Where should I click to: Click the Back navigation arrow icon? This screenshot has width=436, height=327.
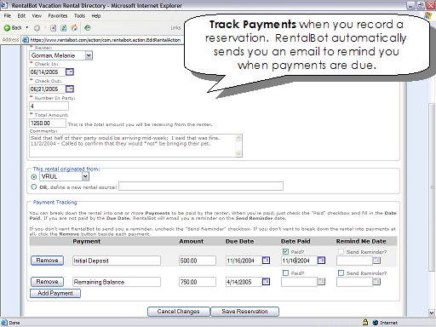click(7, 28)
